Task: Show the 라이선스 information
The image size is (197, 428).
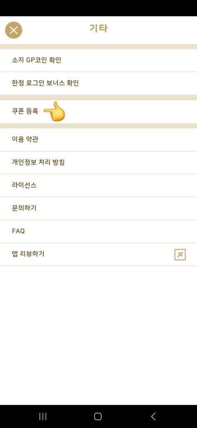Action: [x=98, y=185]
